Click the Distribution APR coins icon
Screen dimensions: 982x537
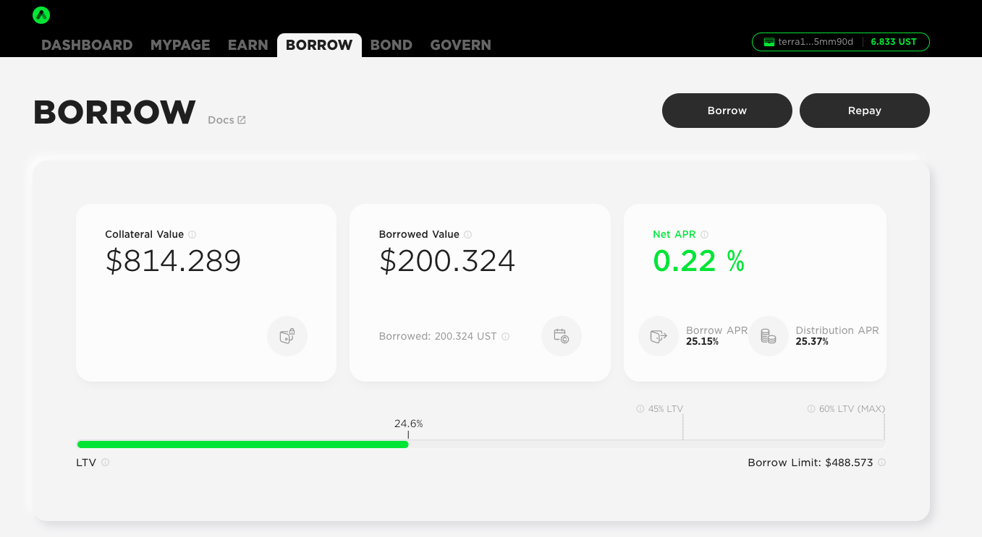coord(768,336)
